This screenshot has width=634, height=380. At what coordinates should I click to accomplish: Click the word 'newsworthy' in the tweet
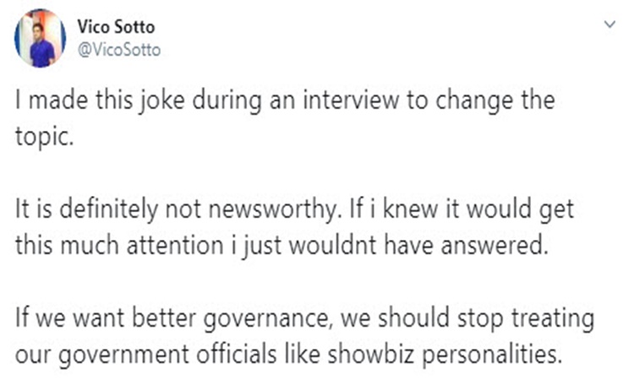point(273,210)
